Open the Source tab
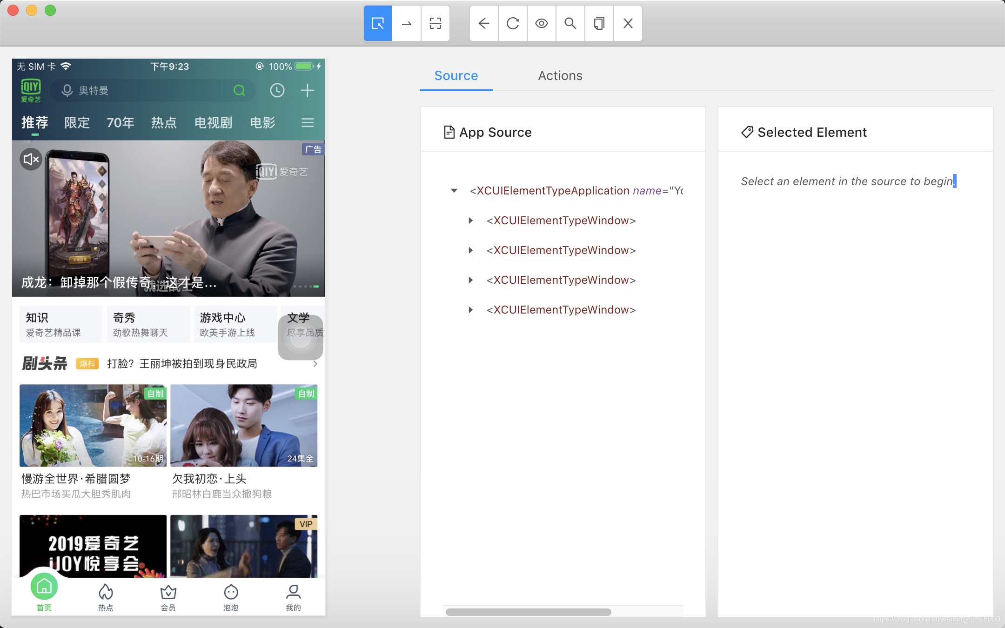Screen dimensions: 1005x628 click(x=456, y=75)
